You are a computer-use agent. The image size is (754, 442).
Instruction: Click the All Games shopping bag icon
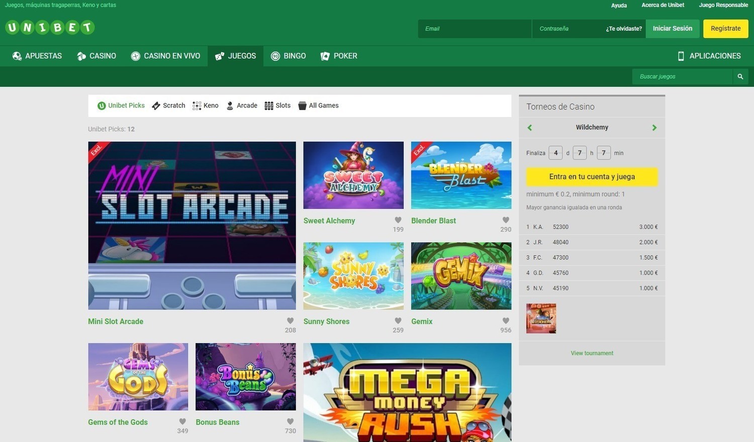[x=302, y=105]
